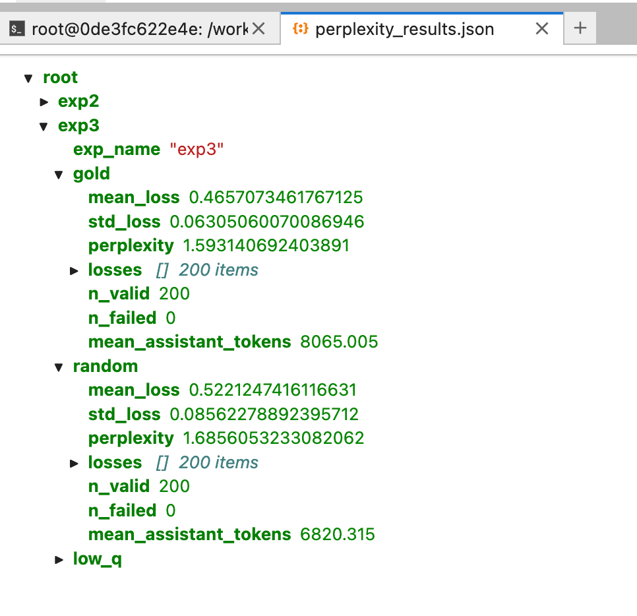Collapse the exp3 node
The height and width of the screenshot is (616, 637).
(44, 126)
